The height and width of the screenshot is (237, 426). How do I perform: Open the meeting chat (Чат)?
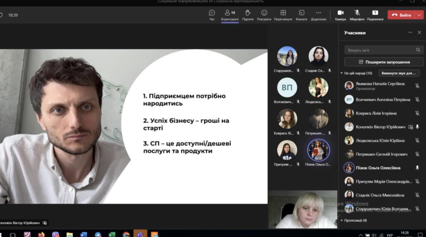pyautogui.click(x=212, y=15)
